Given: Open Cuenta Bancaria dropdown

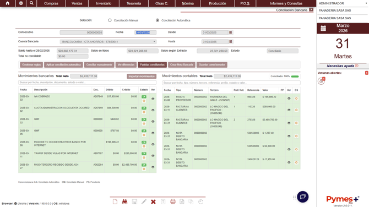Looking at the screenshot, I should point(108,42).
